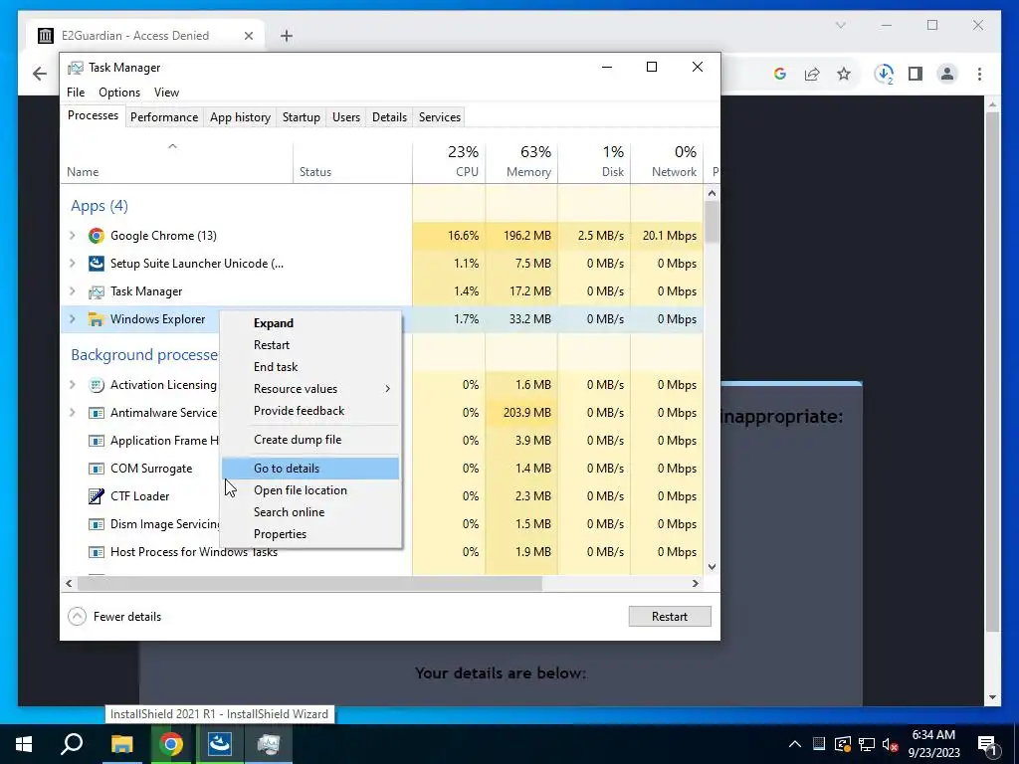The width and height of the screenshot is (1019, 764).
Task: Bookmark this page with the star icon
Action: 844,74
